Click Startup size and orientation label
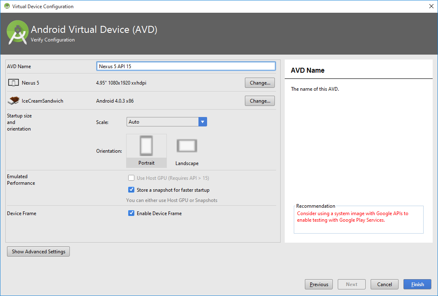Image resolution: width=438 pixels, height=296 pixels. click(19, 122)
